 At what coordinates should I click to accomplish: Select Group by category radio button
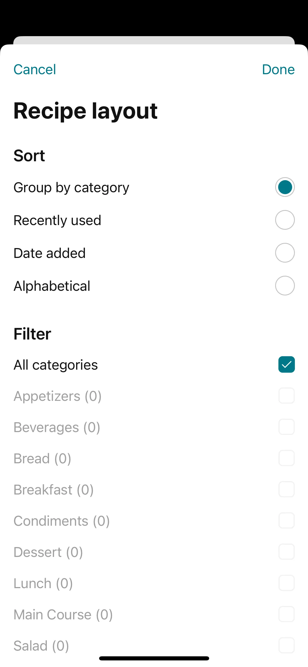[x=285, y=187]
